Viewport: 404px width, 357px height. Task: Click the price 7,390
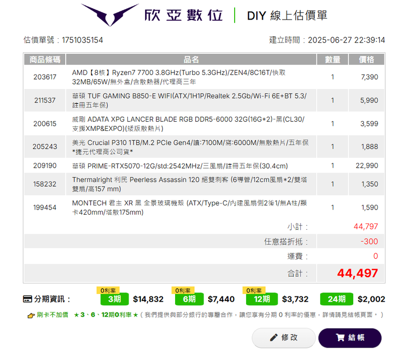pos(369,77)
